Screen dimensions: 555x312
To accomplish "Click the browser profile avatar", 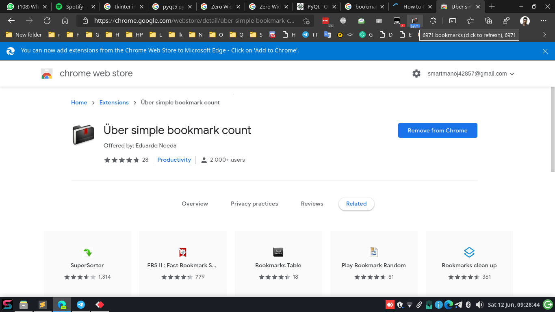I will tap(525, 21).
